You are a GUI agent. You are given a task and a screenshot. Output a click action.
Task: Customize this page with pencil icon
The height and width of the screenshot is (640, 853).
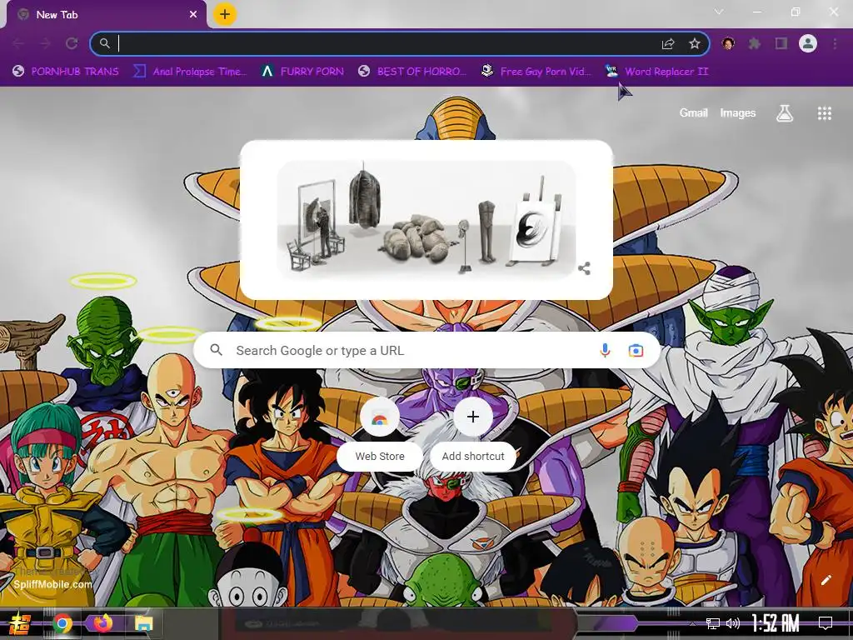[x=826, y=580]
